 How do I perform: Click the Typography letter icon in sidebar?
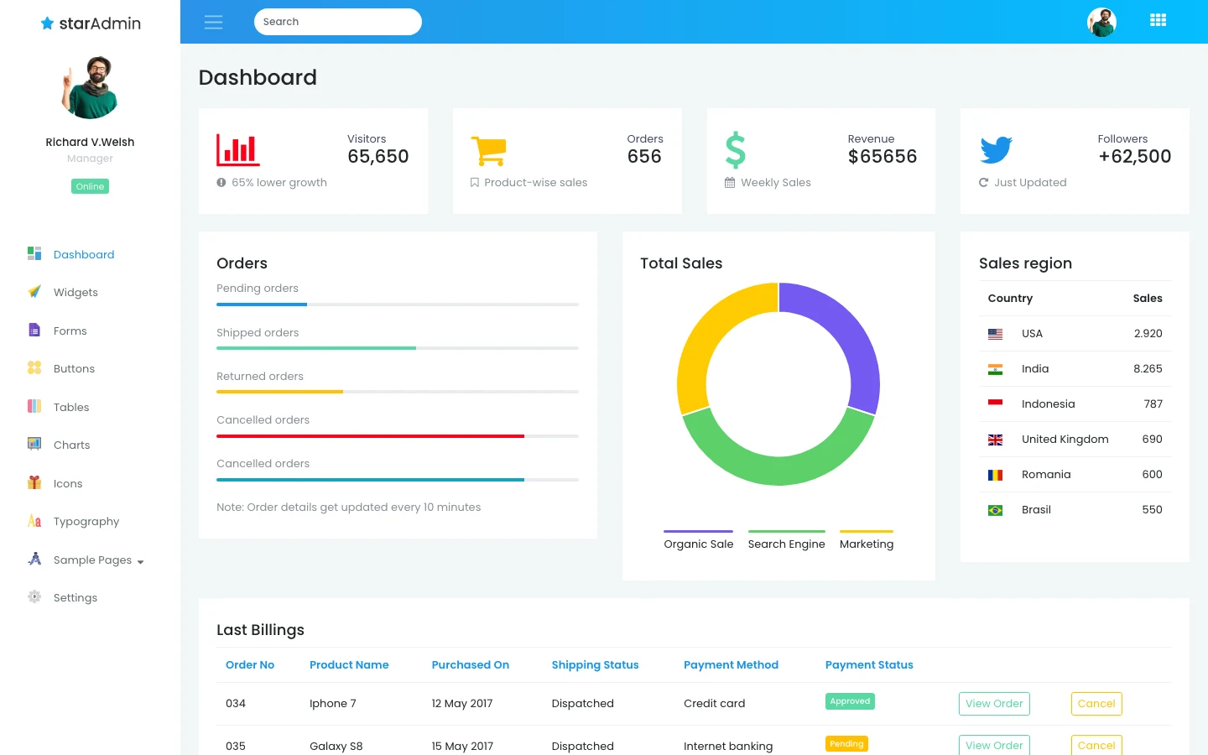pyautogui.click(x=34, y=521)
